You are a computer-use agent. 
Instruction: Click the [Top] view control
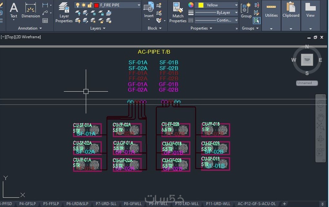11,37
